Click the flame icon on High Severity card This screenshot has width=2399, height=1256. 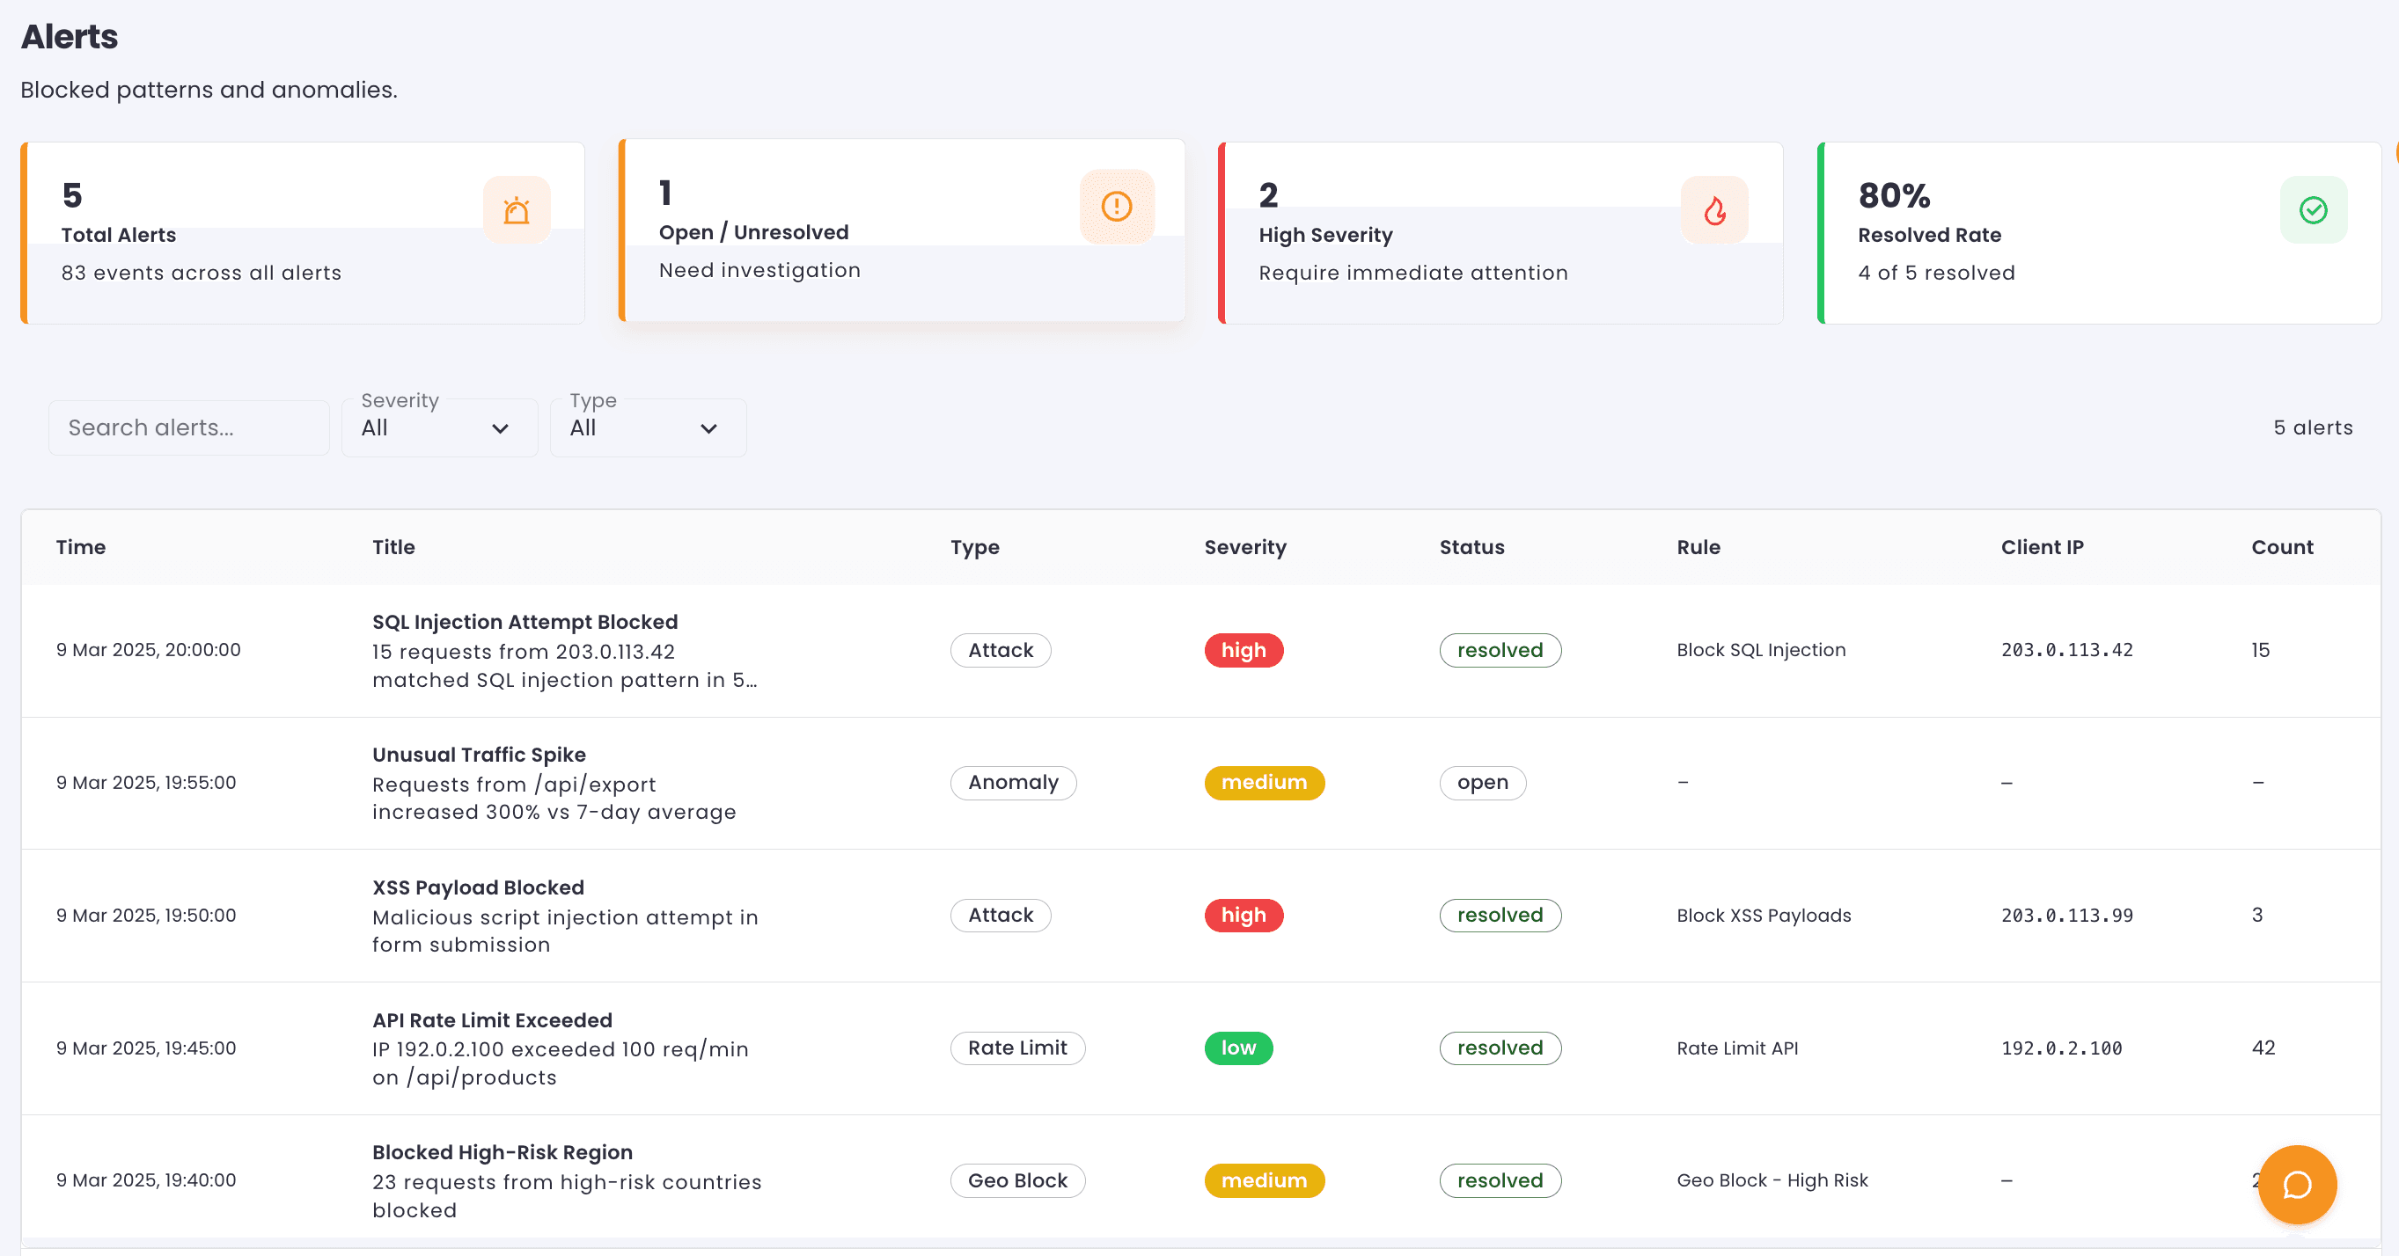[x=1713, y=210]
